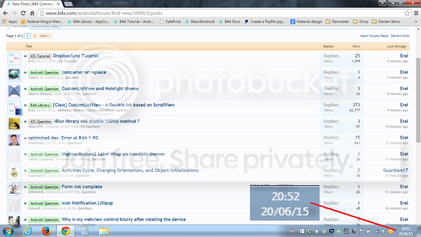This screenshot has width=421, height=237.
Task: Open Msgbox/Msgbox2 Label Wrap thread
Action: pyautogui.click(x=113, y=154)
